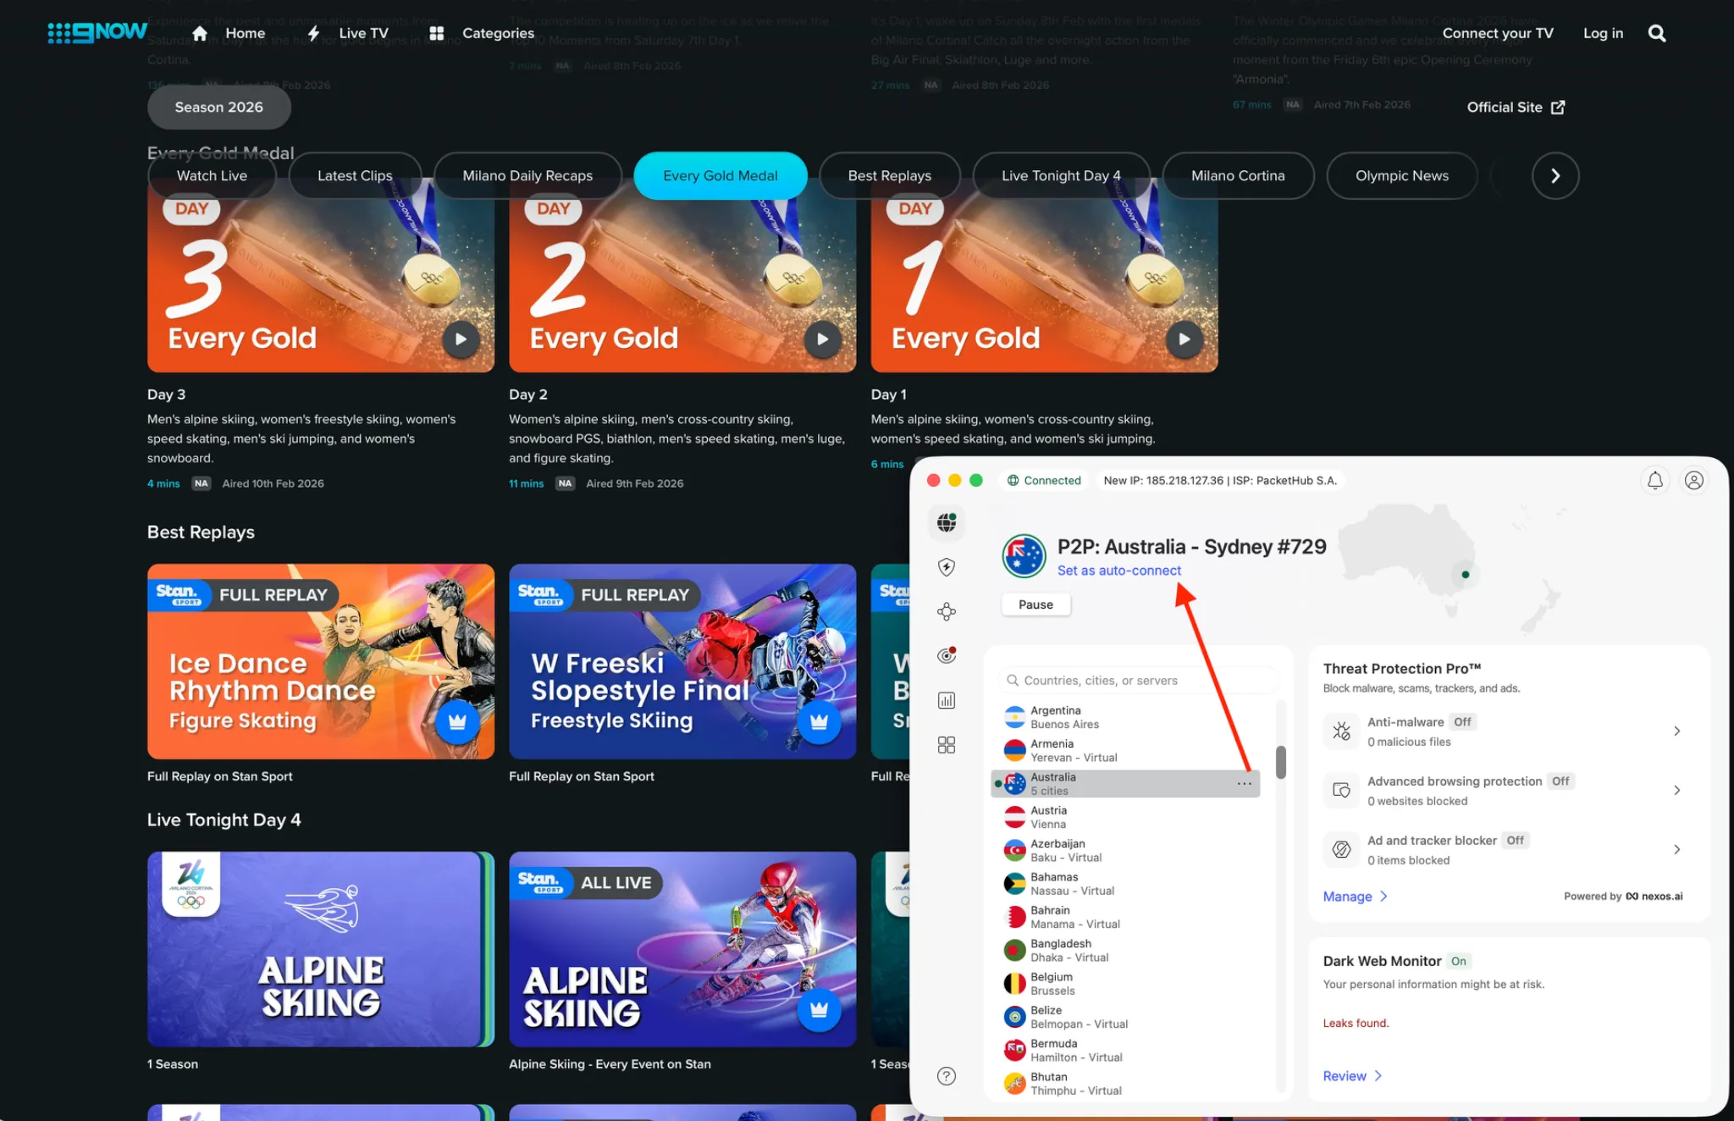Click the right arrow to reveal more category pills

pos(1555,175)
